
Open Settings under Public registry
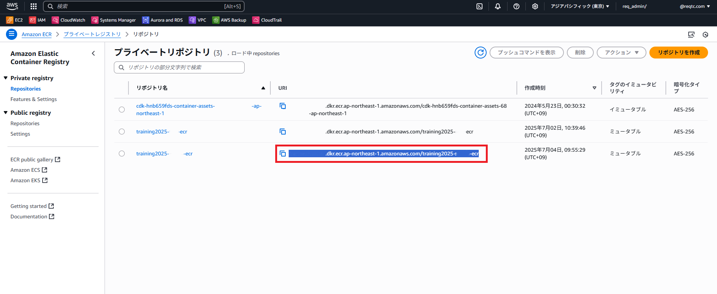[x=20, y=134]
